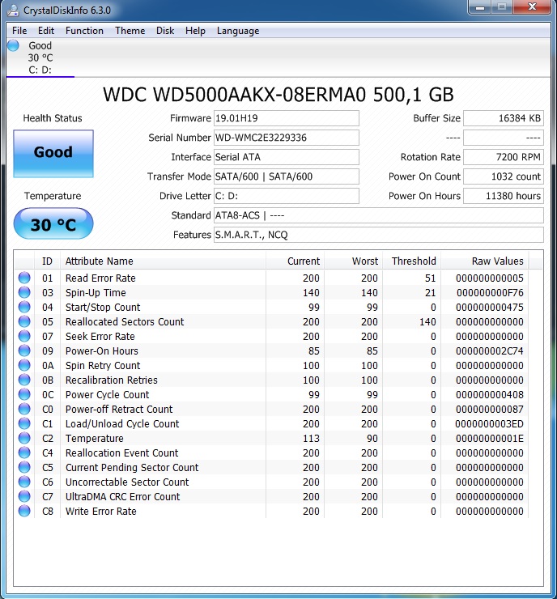Open the File menu

pos(19,31)
